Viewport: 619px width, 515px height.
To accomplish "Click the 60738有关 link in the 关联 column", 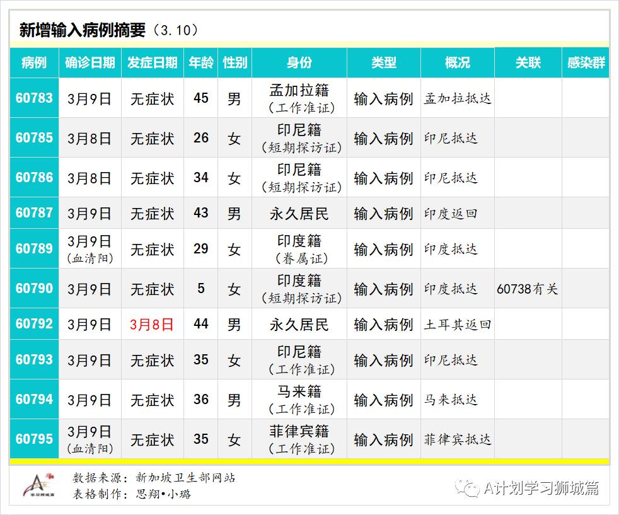I will pos(528,288).
